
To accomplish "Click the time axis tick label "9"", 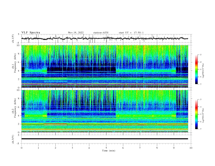I will coord(174,148).
